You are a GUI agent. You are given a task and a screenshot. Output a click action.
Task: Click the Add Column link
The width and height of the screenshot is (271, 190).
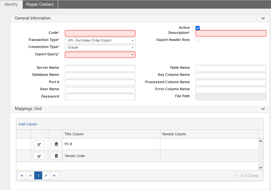click(x=28, y=124)
